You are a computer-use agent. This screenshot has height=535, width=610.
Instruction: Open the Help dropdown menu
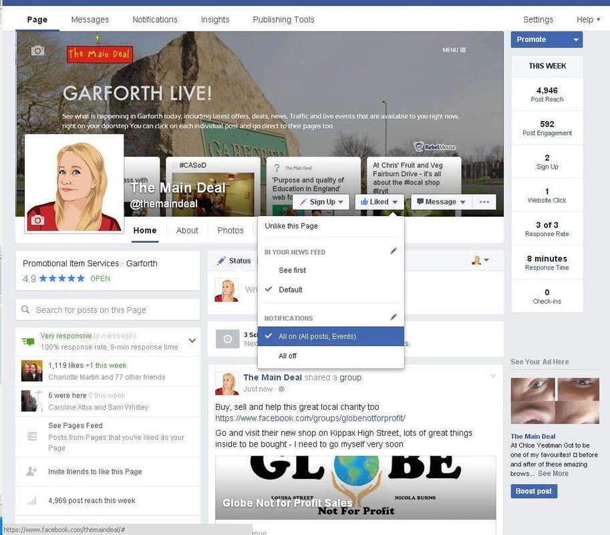588,19
